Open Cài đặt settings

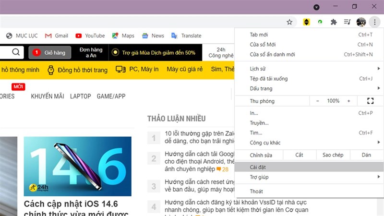(x=309, y=167)
